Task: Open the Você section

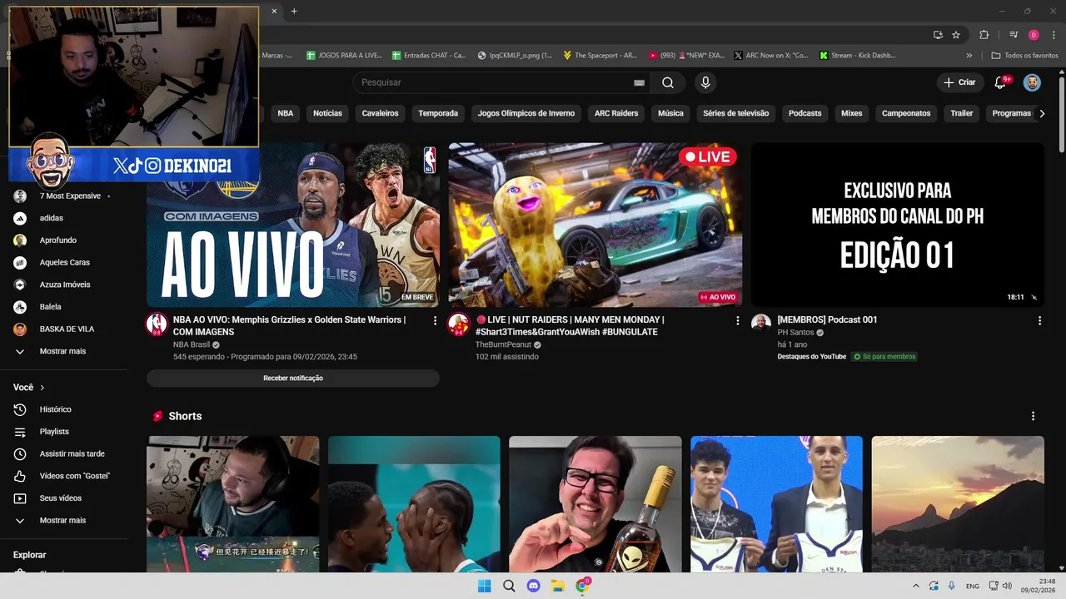Action: pyautogui.click(x=29, y=388)
